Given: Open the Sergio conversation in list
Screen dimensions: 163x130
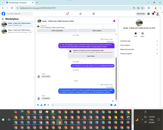Looking at the screenshot, I should coord(17,24).
